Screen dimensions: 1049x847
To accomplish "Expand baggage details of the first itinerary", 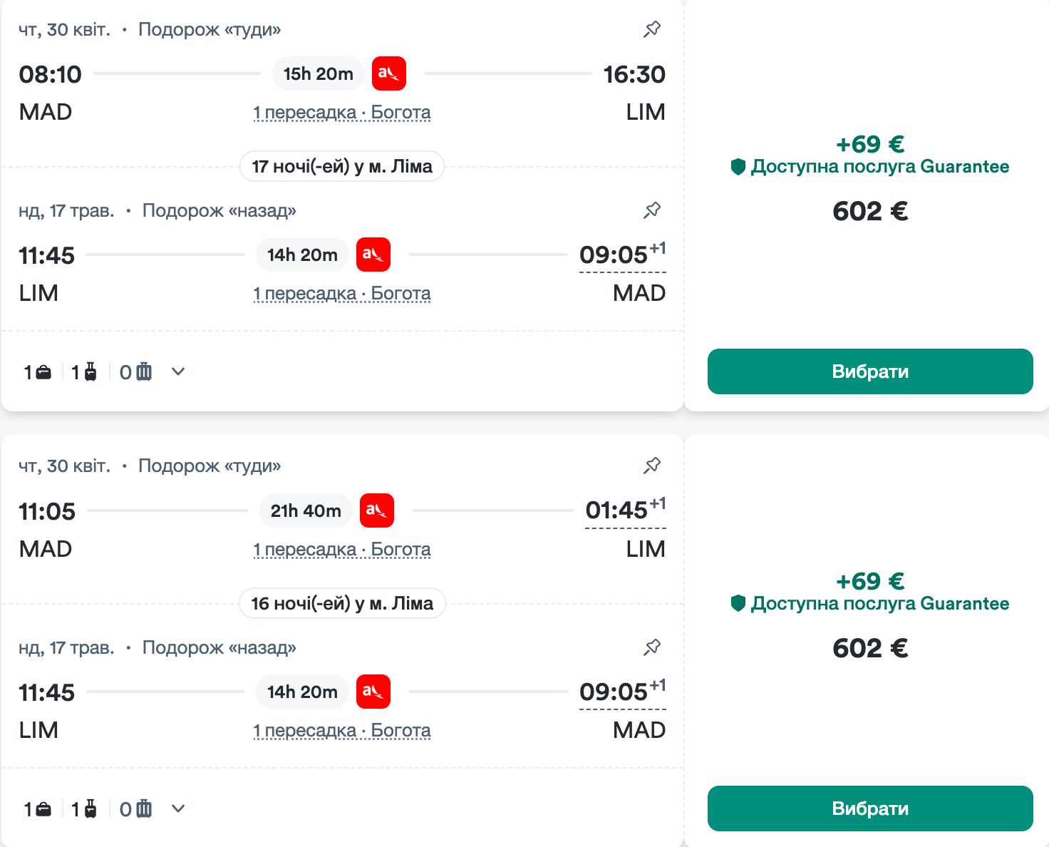I will 178,371.
